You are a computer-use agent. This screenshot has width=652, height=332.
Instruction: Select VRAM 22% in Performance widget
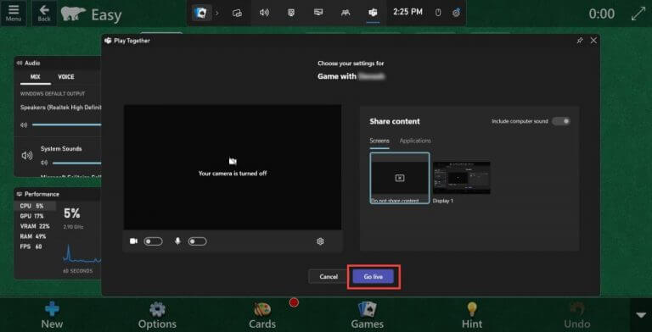click(35, 226)
